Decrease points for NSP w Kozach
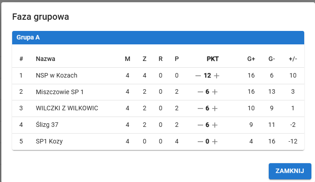The image size is (315, 182). tap(198, 76)
